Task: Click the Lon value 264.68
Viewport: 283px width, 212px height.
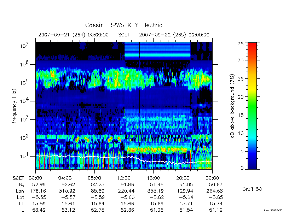Action: point(214,191)
